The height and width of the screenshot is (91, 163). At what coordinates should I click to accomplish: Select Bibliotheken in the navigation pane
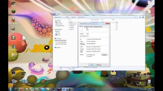click(59, 29)
